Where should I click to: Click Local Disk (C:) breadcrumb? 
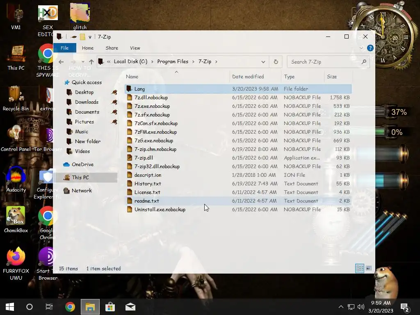130,62
